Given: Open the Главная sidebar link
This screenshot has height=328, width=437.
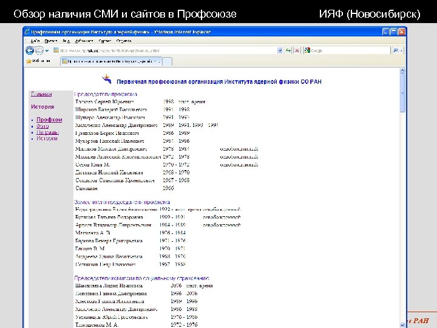Looking at the screenshot, I should (41, 94).
